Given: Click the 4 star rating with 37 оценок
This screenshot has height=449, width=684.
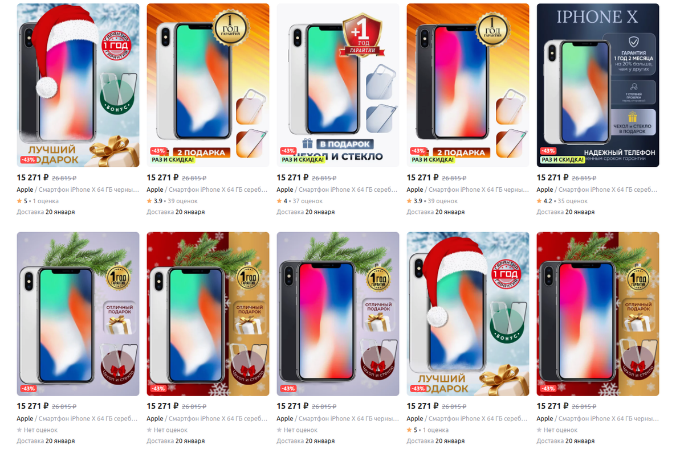Looking at the screenshot, I should click(300, 201).
